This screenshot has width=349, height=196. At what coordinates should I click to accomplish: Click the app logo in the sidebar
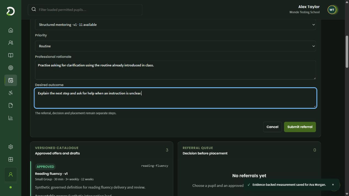[10, 11]
